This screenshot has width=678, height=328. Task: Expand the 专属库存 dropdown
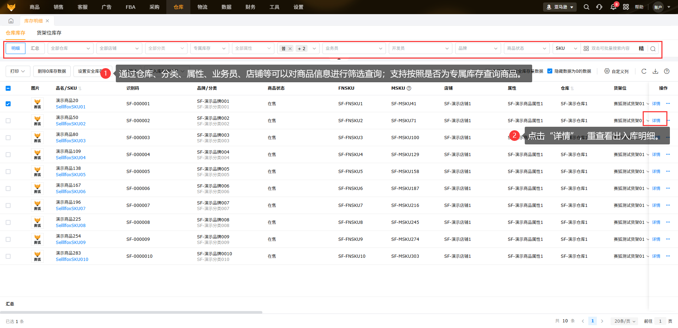210,48
